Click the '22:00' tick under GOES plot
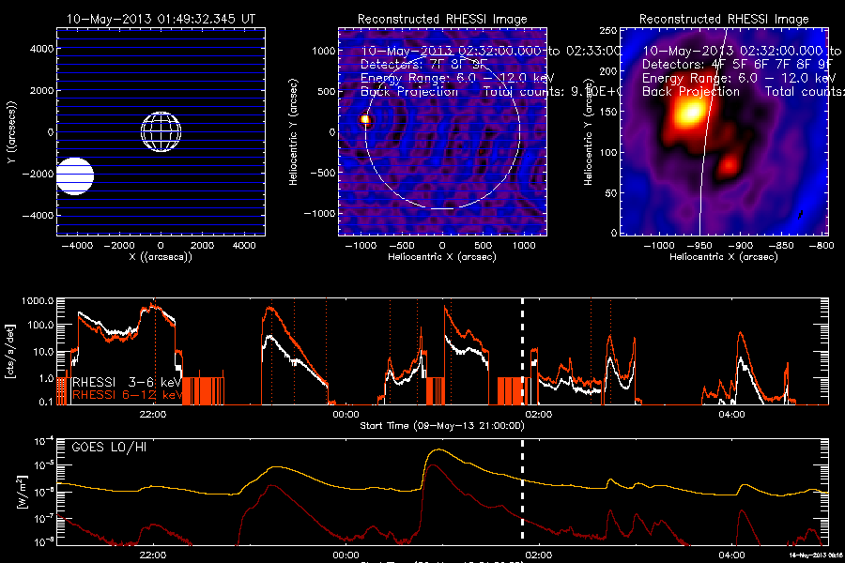Screen dimensions: 845x563 (x=153, y=555)
